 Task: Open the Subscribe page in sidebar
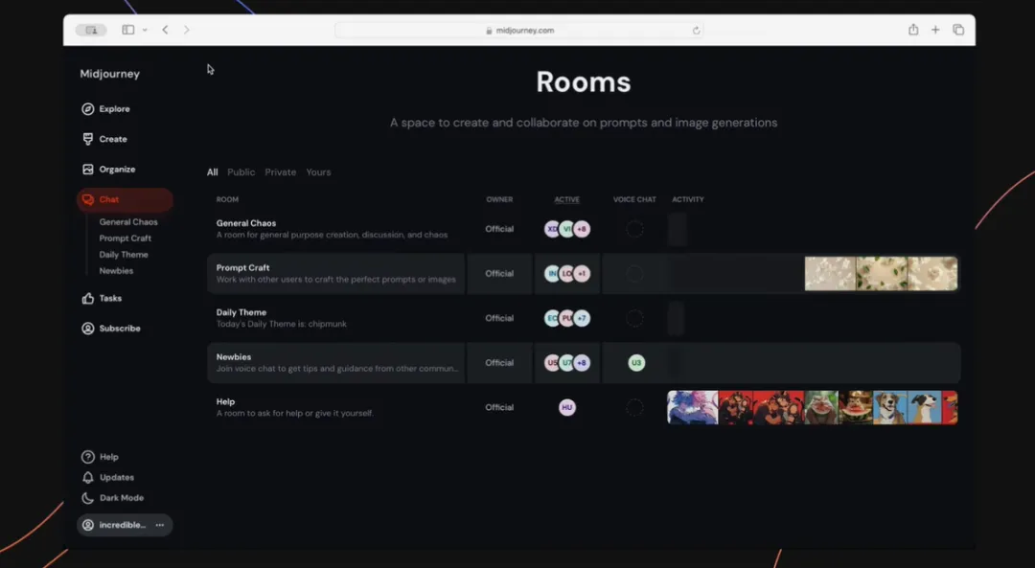(x=111, y=329)
